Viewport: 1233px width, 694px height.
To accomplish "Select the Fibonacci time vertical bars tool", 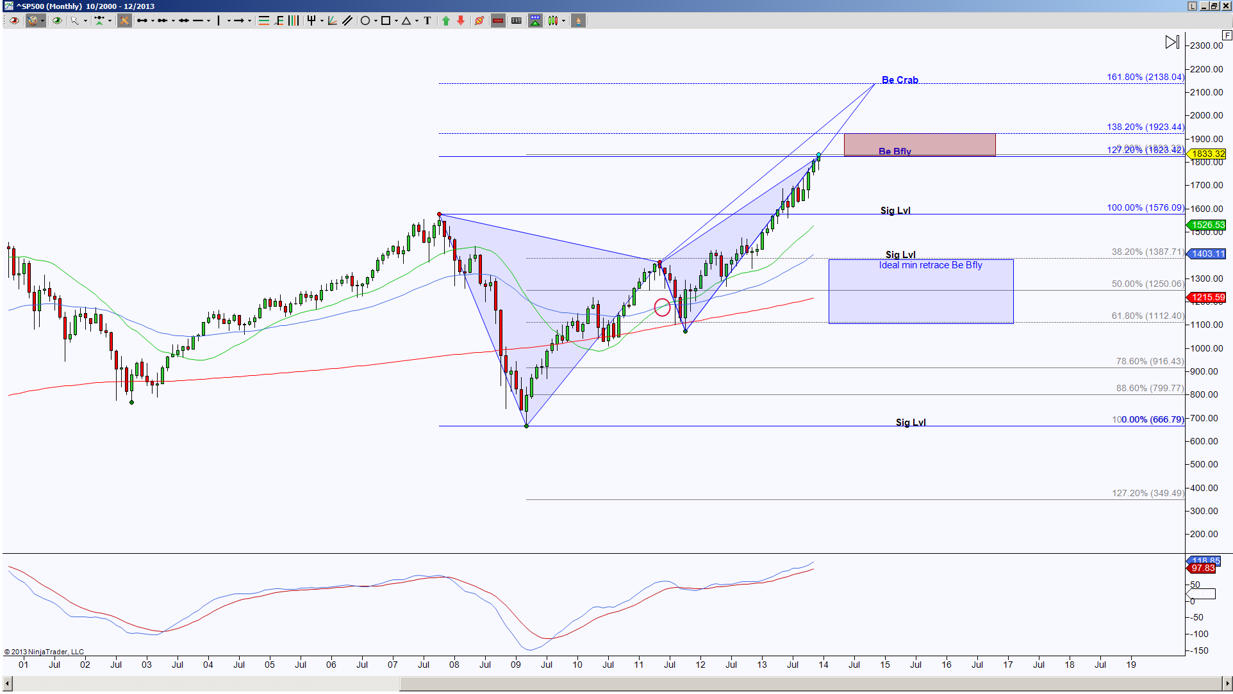I will 294,20.
